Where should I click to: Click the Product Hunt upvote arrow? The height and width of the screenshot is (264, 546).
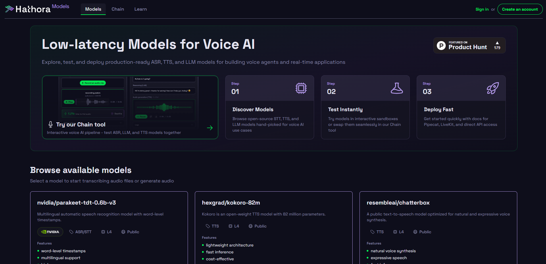coord(497,43)
